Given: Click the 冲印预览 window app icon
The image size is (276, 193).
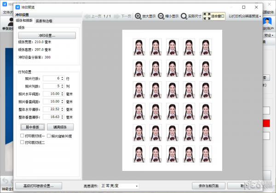Looking at the screenshot, I should [x=17, y=7].
